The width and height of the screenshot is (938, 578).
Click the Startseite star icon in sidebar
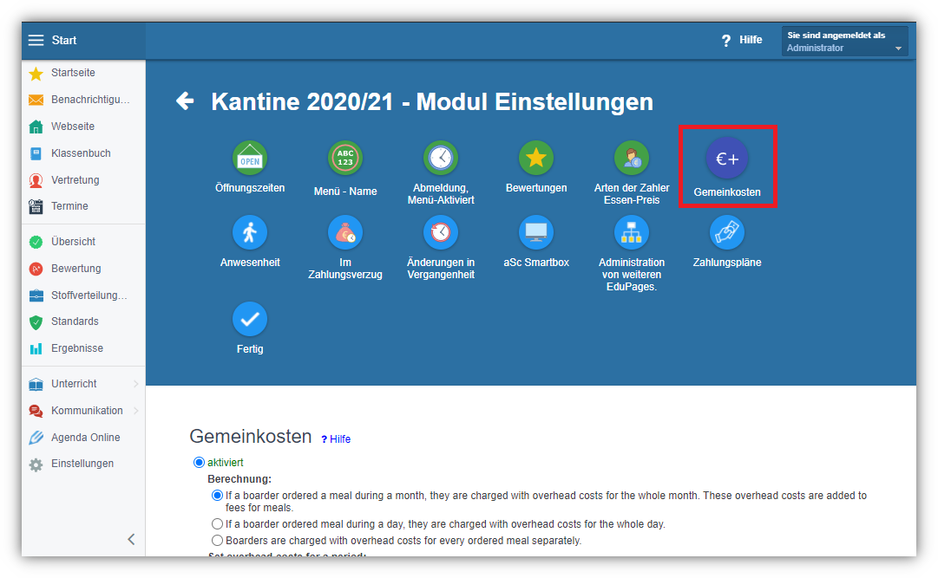[36, 73]
